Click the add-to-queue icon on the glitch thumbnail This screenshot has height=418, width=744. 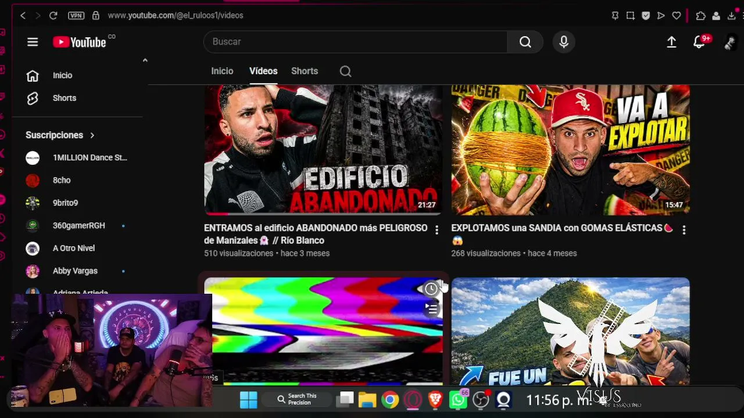click(431, 309)
